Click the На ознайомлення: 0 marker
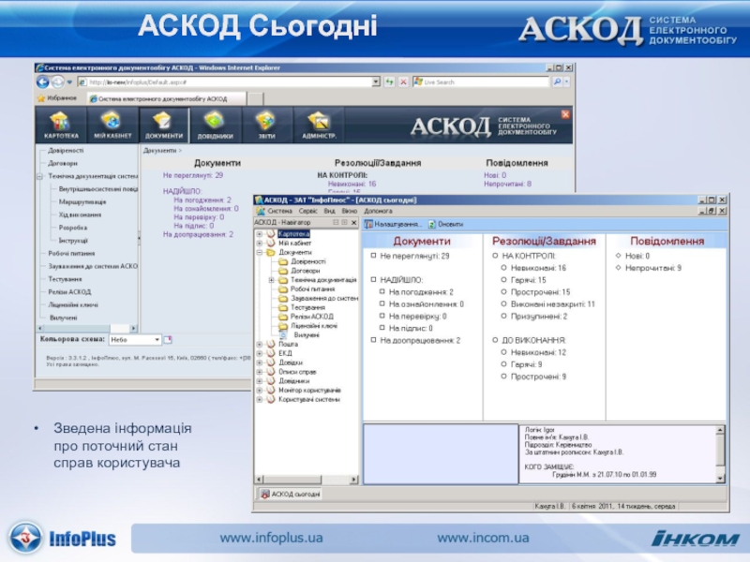Image resolution: width=750 pixels, height=562 pixels. tap(382, 303)
